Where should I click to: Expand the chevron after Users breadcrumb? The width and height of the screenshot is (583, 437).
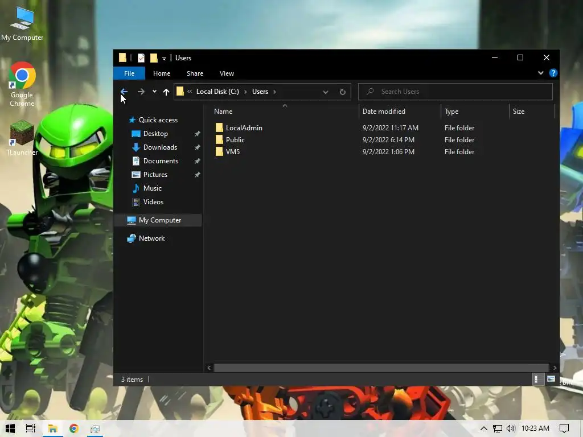(275, 92)
